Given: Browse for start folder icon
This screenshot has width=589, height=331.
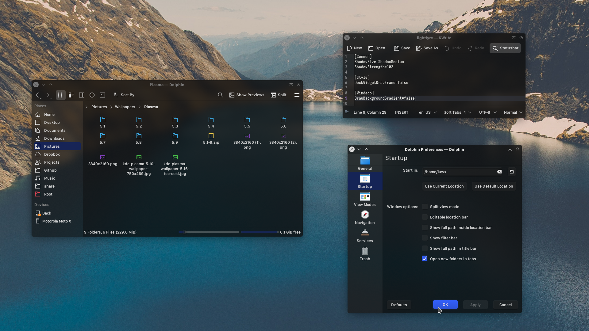Looking at the screenshot, I should coord(511,172).
